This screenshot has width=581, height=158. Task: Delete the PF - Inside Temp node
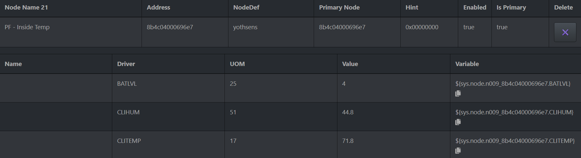(565, 32)
